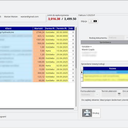Click into the Termin płatności date field
This screenshot has width=128, height=128.
pyautogui.click(x=109, y=94)
